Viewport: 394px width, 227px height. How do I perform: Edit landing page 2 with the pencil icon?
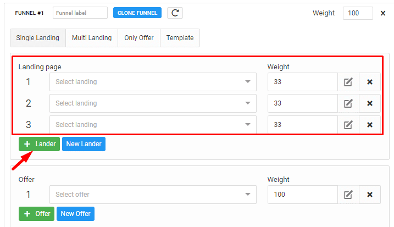[x=348, y=103]
